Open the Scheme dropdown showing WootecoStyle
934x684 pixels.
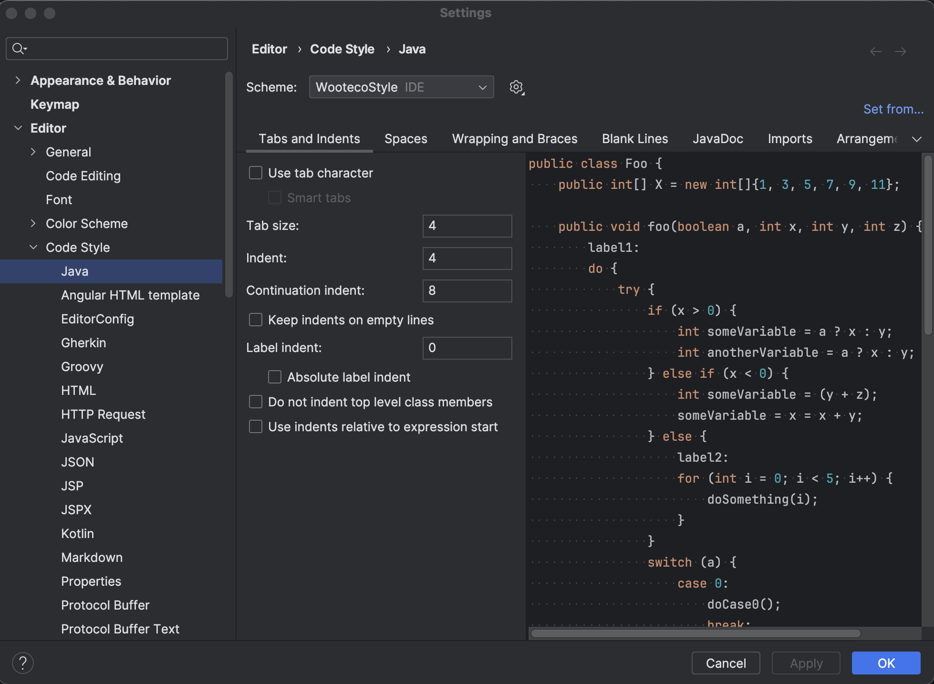(401, 87)
